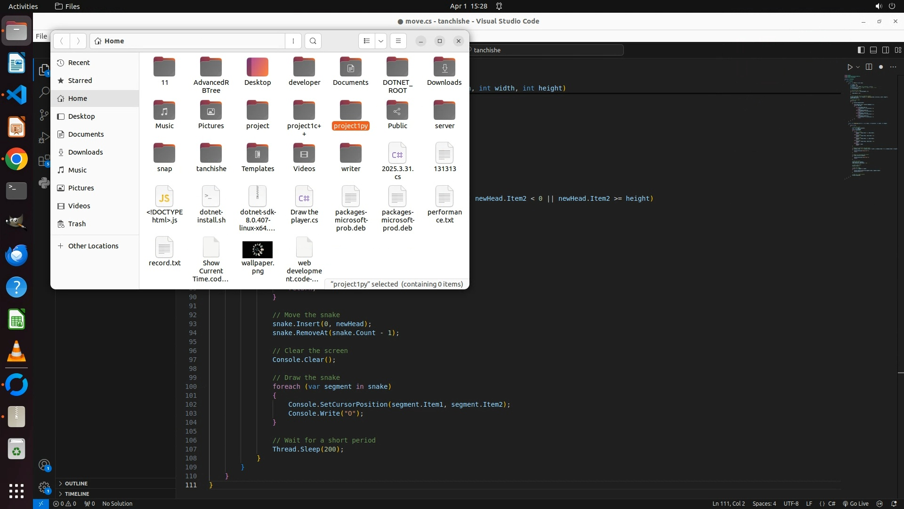Toggle the bottom Panel layout icon
904x509 pixels.
pos(873,50)
